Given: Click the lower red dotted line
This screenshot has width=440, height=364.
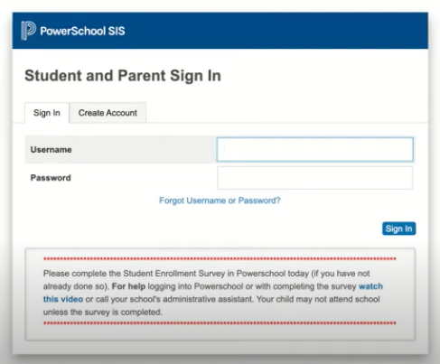Looking at the screenshot, I should coord(220,323).
